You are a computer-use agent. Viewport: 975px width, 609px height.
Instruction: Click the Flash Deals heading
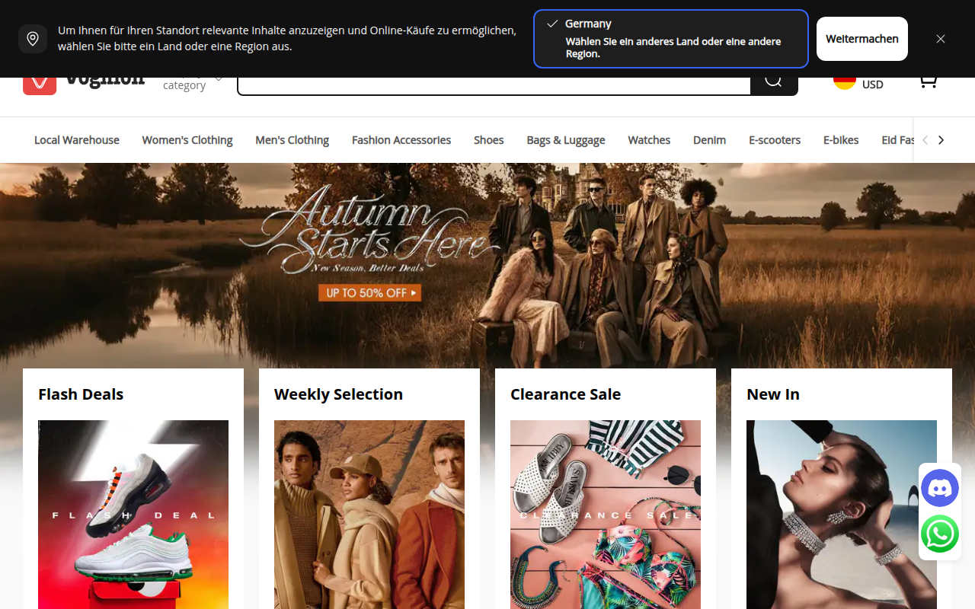point(81,394)
